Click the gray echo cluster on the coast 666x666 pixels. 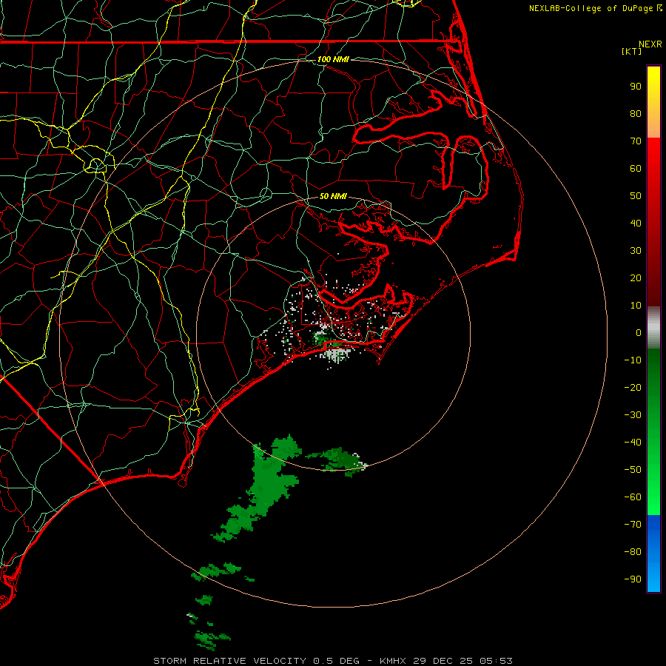(x=337, y=354)
